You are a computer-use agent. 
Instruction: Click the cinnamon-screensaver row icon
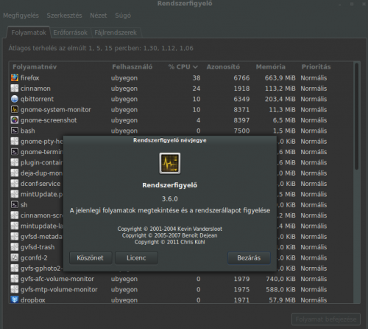(x=15, y=215)
